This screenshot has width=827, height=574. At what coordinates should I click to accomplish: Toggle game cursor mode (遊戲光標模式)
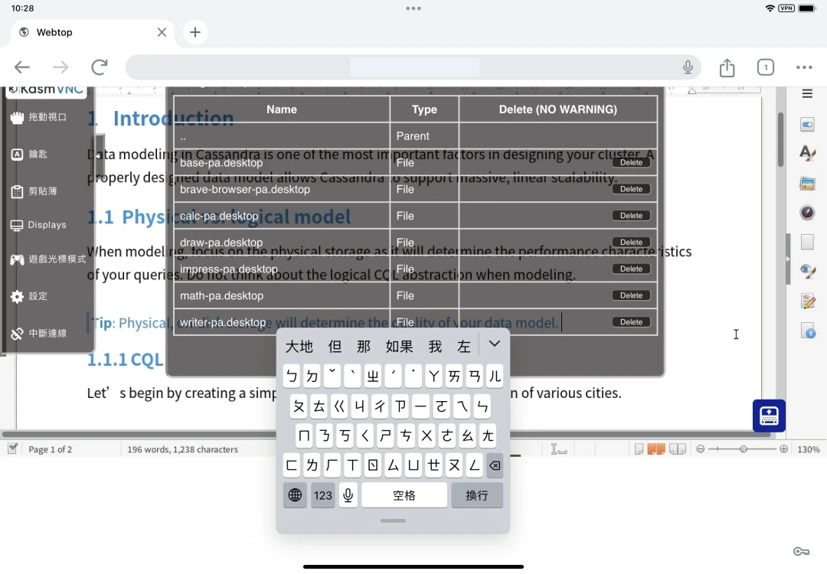click(47, 259)
